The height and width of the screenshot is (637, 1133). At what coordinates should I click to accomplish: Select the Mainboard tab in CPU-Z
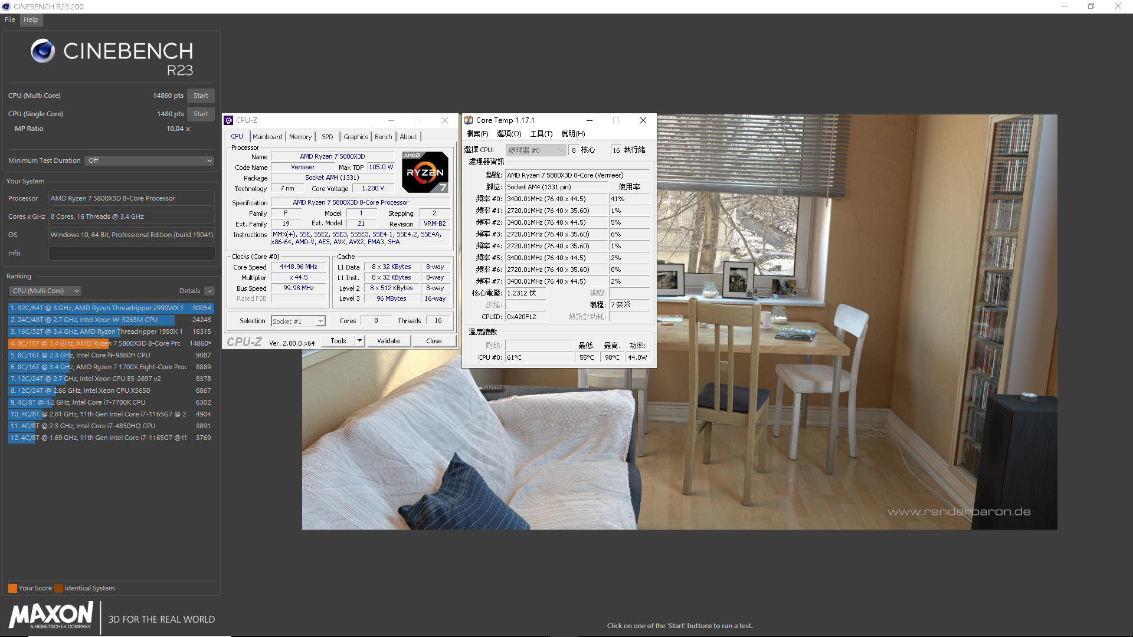tap(267, 137)
